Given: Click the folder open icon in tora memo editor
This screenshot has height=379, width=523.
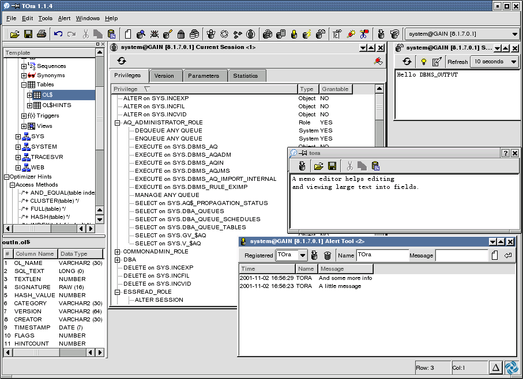Looking at the screenshot, I should (x=319, y=166).
